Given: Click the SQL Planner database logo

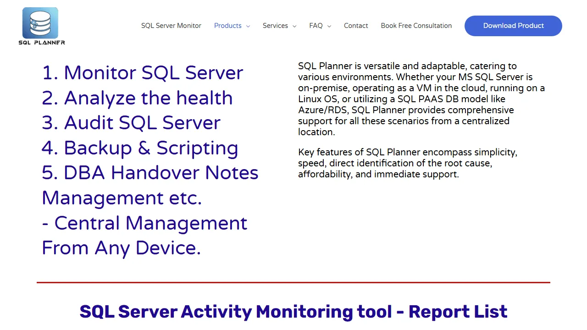Looking at the screenshot, I should coord(40,23).
